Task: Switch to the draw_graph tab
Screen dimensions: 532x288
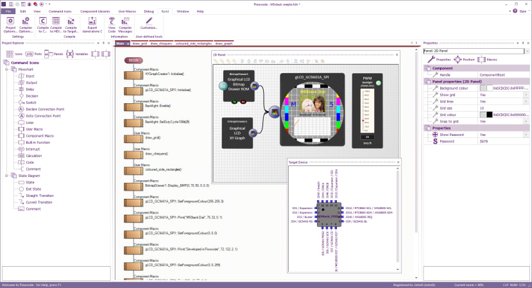Action: (x=224, y=44)
